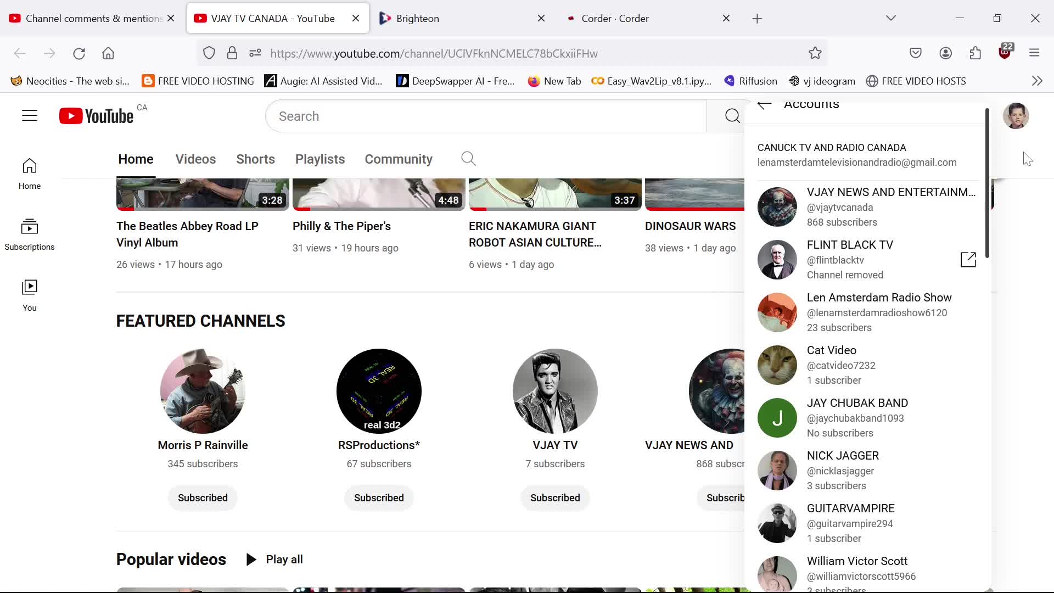Open the account avatar menu
The width and height of the screenshot is (1054, 593).
point(1016,116)
